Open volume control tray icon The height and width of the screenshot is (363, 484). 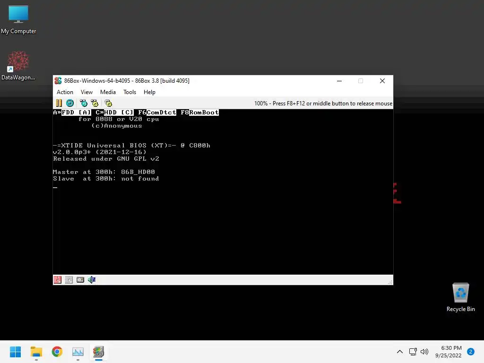pos(424,352)
